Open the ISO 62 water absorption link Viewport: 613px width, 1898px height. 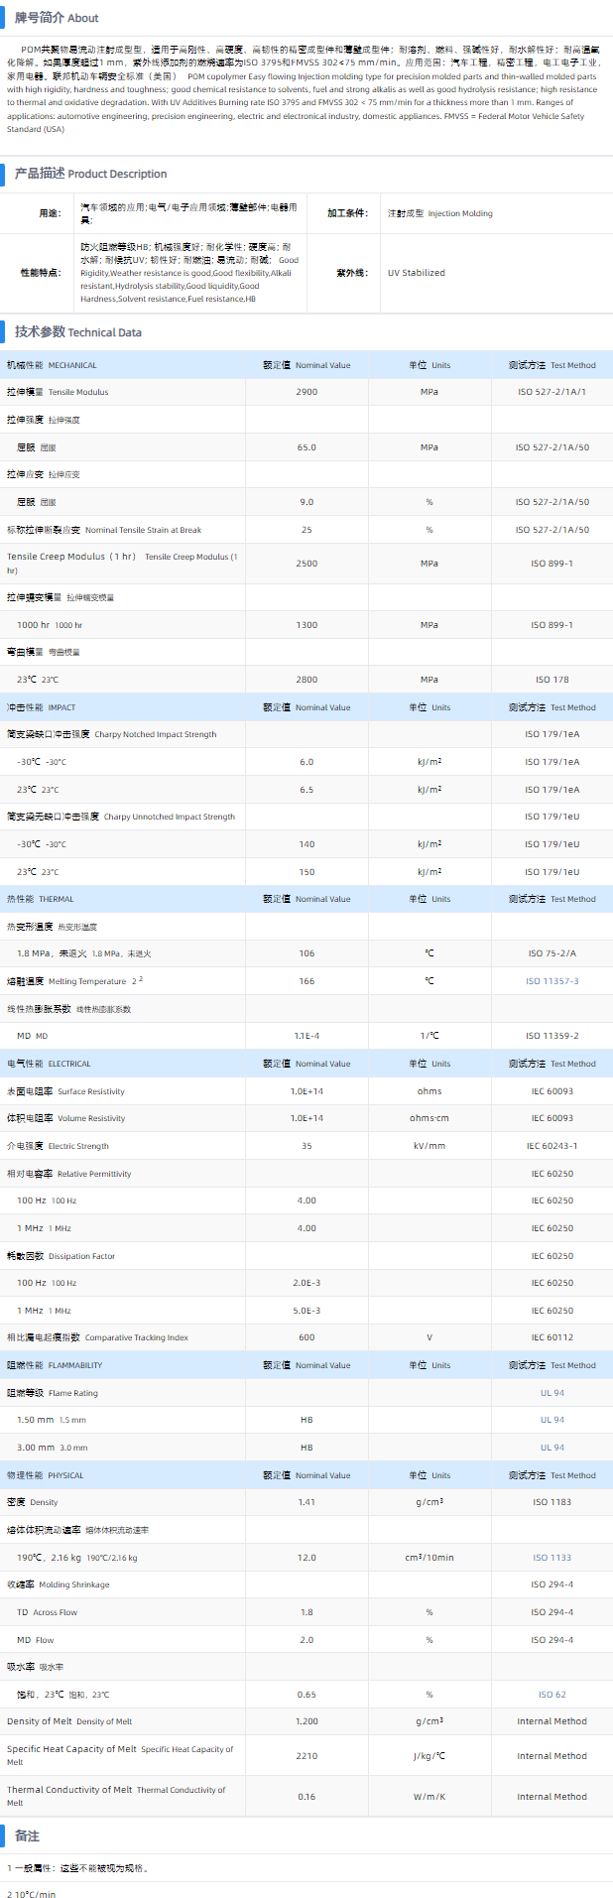552,1695
